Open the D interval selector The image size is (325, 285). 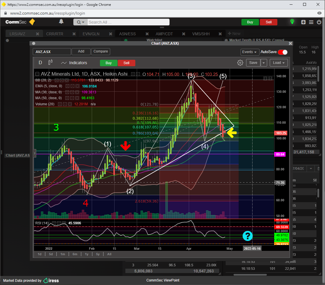(x=40, y=62)
